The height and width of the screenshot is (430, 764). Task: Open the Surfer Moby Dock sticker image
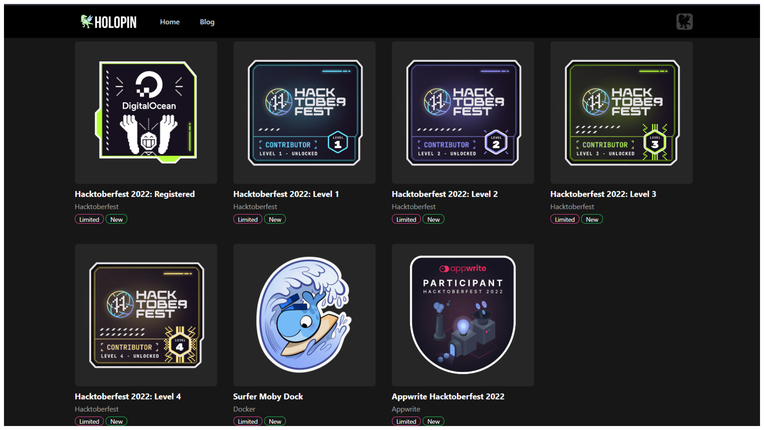(304, 315)
